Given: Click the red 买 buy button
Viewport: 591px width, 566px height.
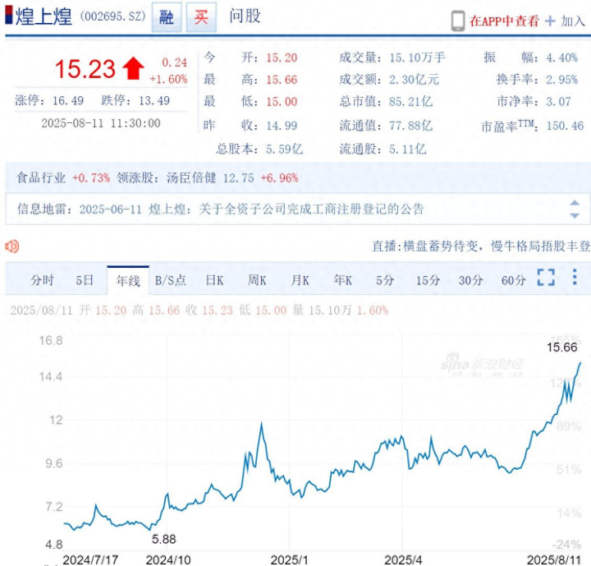Looking at the screenshot, I should pos(201,17).
